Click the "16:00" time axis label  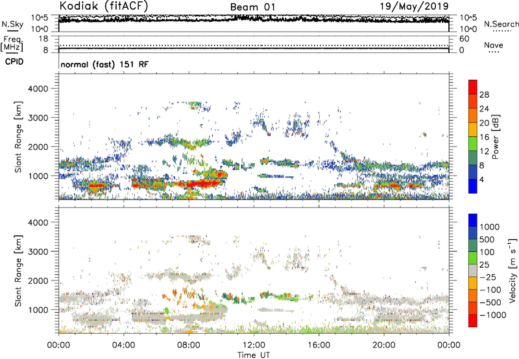click(319, 345)
